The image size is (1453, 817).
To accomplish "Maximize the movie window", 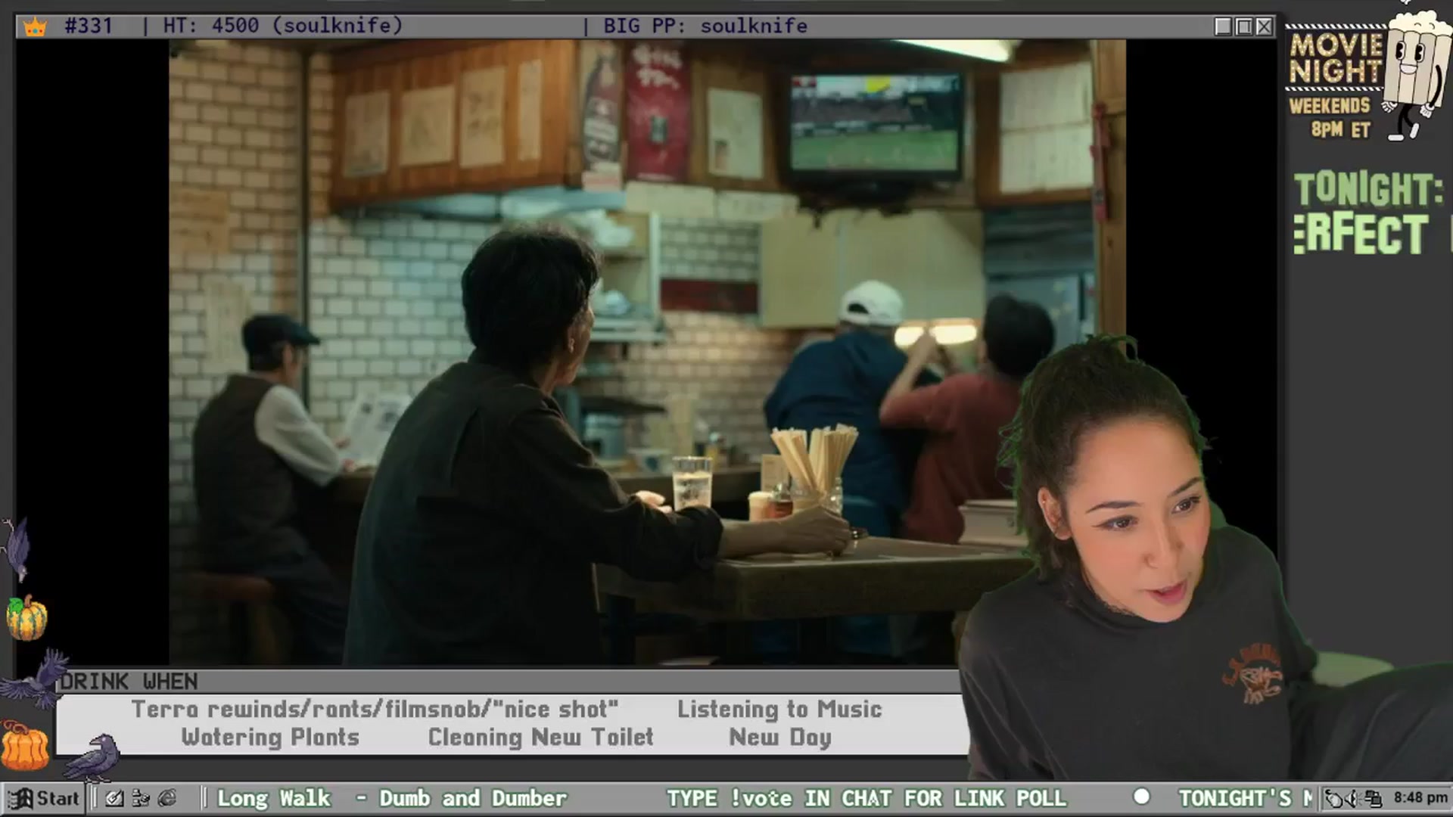I will (x=1243, y=26).
